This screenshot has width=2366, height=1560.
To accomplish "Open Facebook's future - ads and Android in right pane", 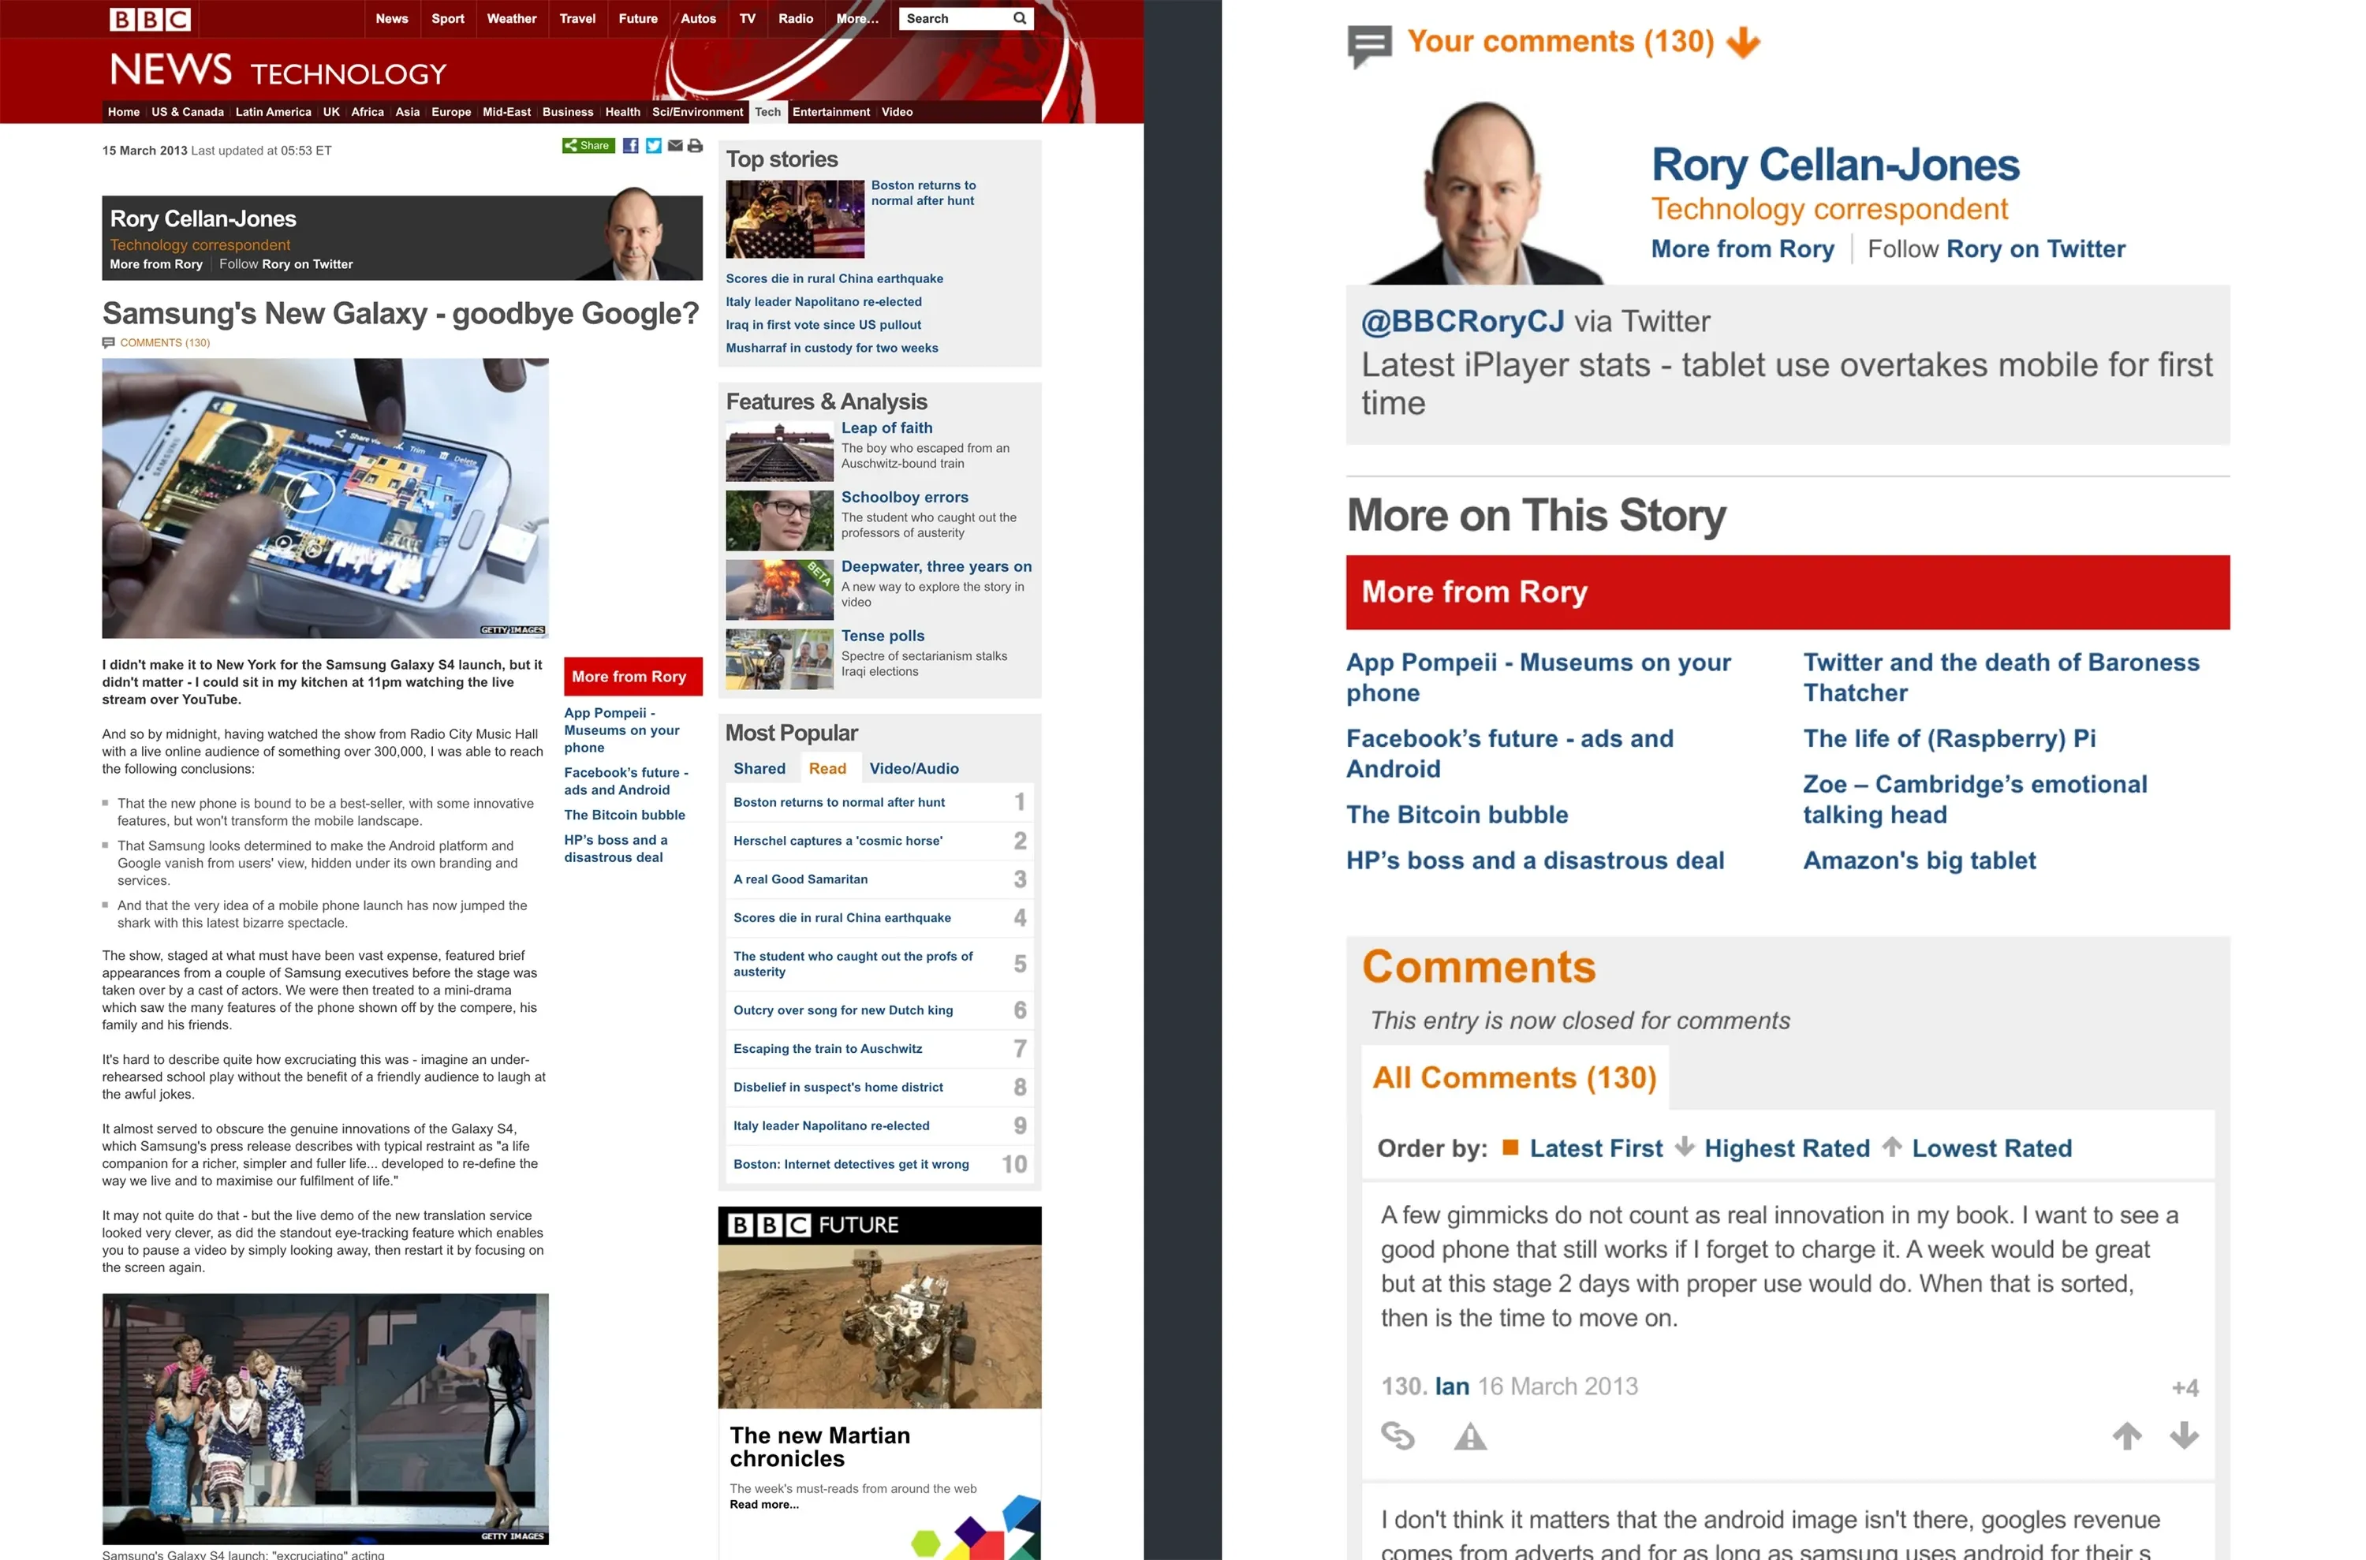I will coord(1510,753).
